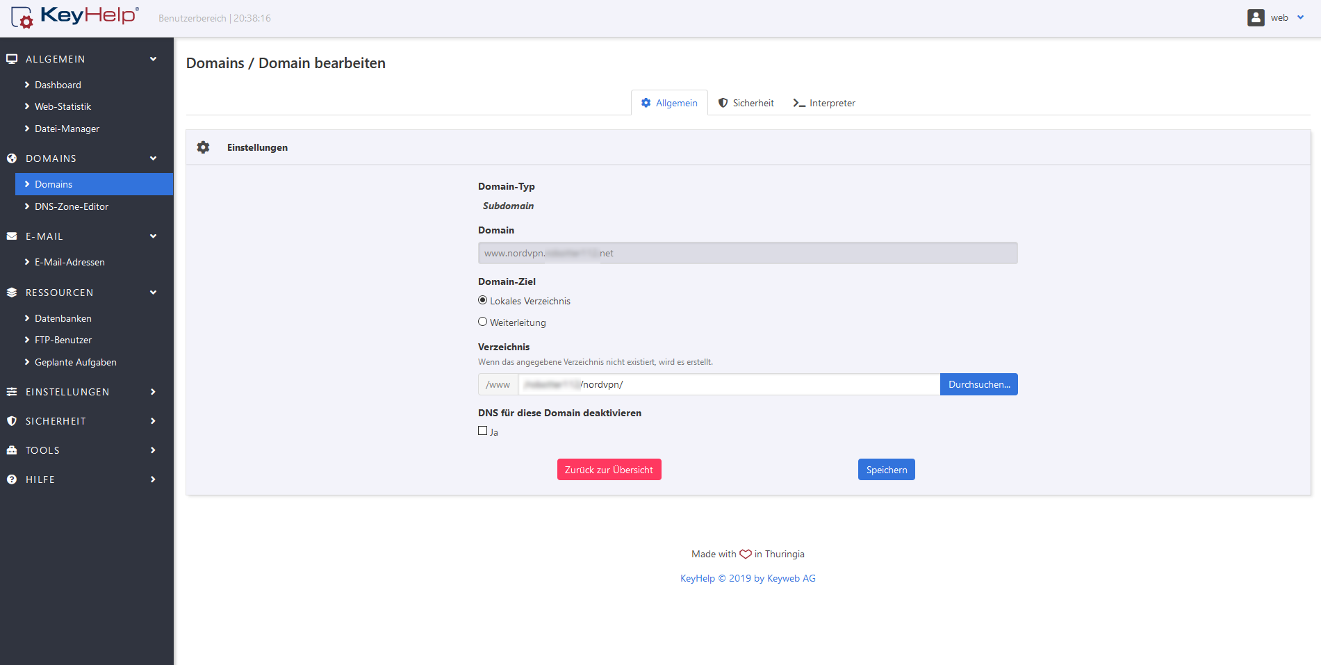Click the Hilfe question mark icon
This screenshot has width=1321, height=665.
pos(12,479)
